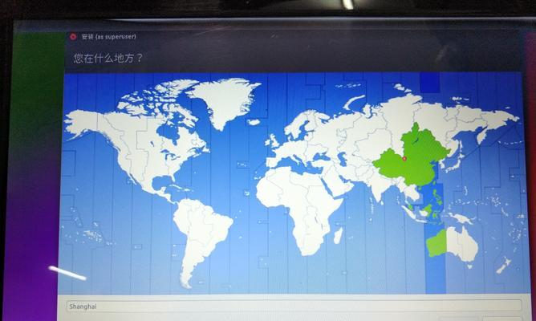This screenshot has width=536, height=321.
Task: Pick Iceland on the timezone map
Action: point(254,122)
